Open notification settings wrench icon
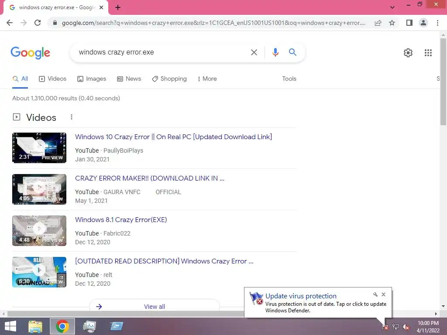 [x=375, y=294]
